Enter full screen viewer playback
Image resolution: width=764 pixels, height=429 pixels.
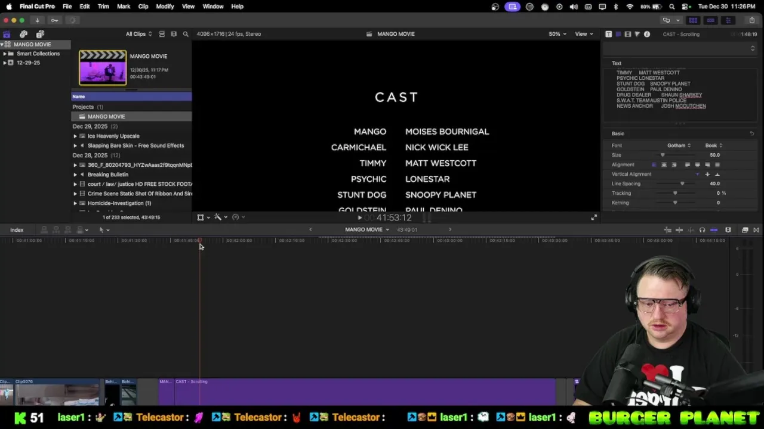(594, 217)
